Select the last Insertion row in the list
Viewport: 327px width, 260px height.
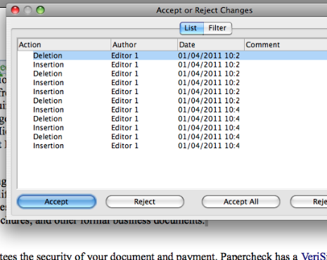click(172, 145)
